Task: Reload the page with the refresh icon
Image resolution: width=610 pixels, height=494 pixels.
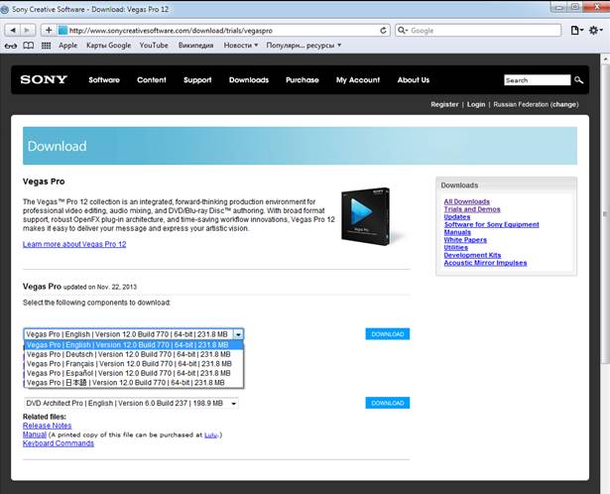Action: coord(383,31)
